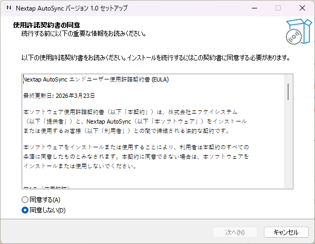Click the EULA title line Nextap AutoSync エンドユーザー使用許諾契約書
This screenshot has width=315, height=244.
(96, 79)
